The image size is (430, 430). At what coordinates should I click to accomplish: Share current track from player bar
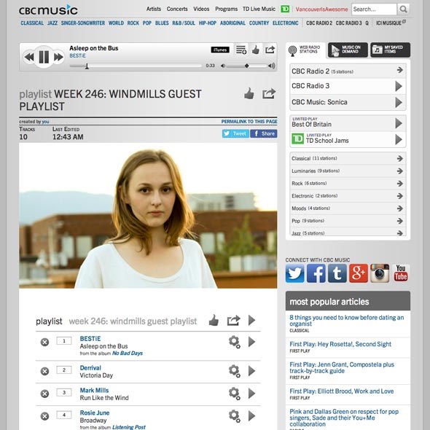coord(270,50)
